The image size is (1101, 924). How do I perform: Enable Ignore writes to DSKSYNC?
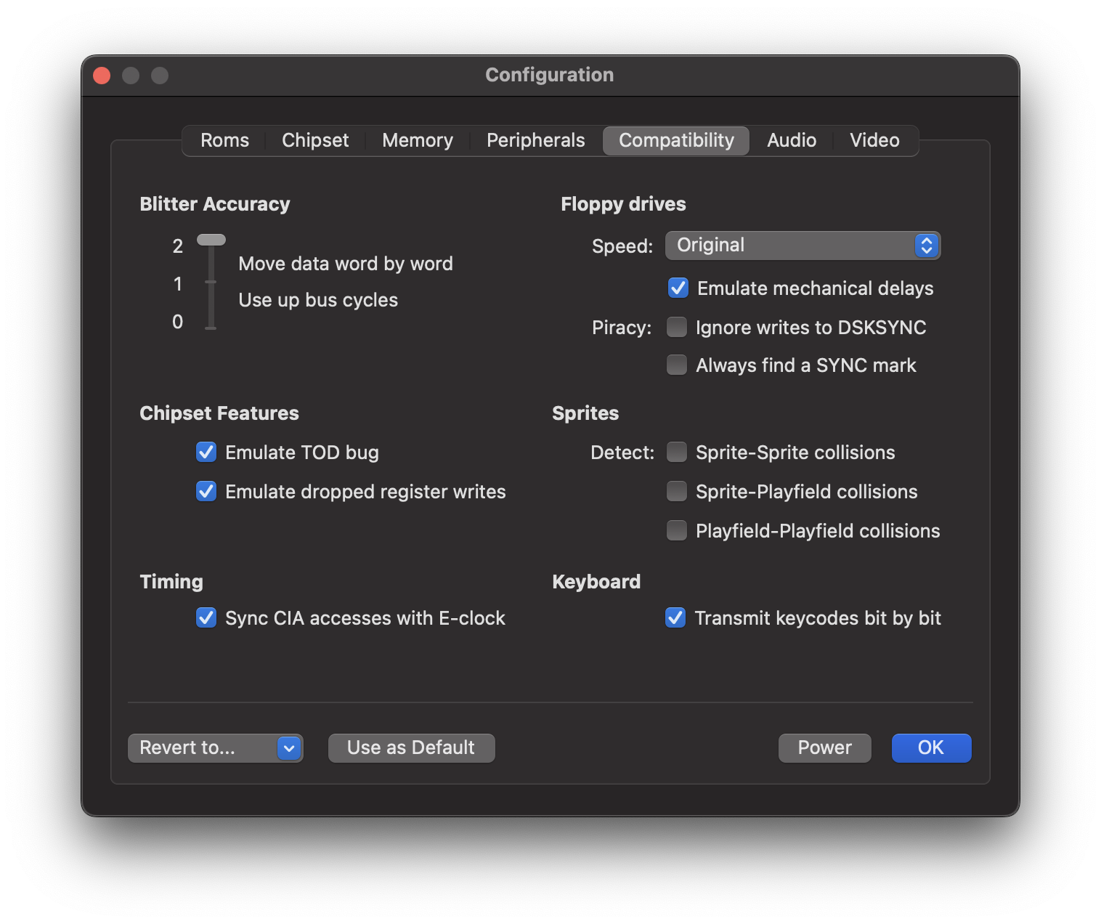[x=677, y=328]
